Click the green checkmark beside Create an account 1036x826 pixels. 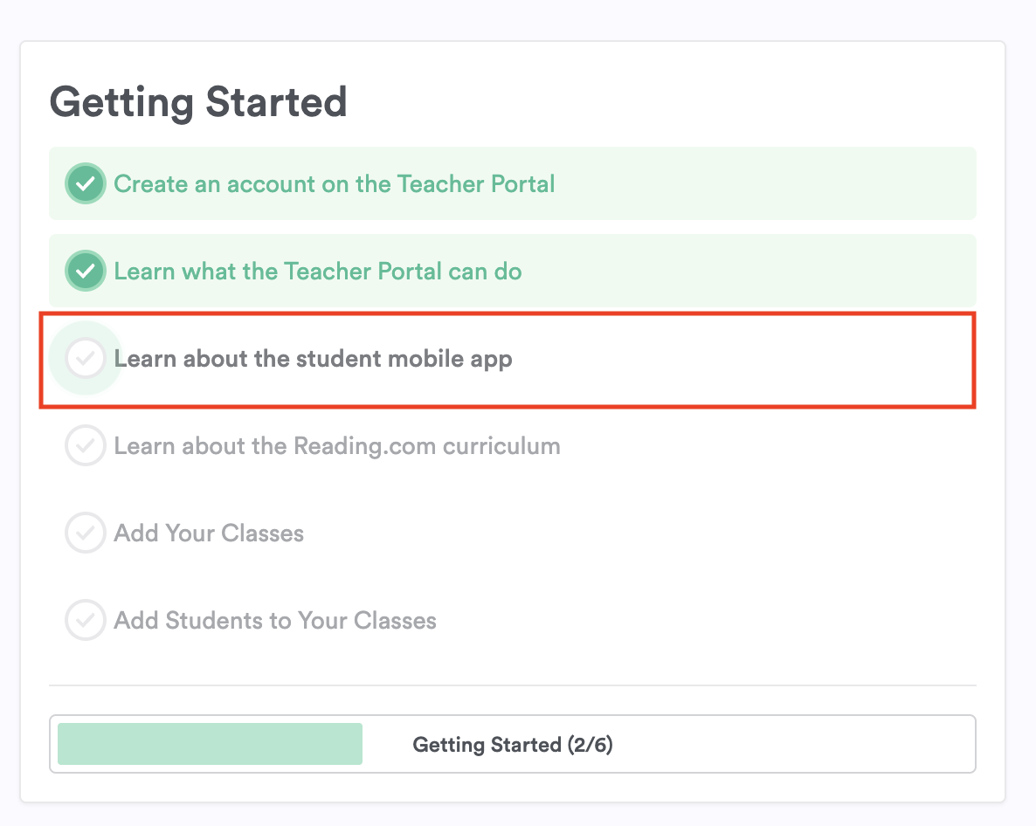(x=85, y=184)
